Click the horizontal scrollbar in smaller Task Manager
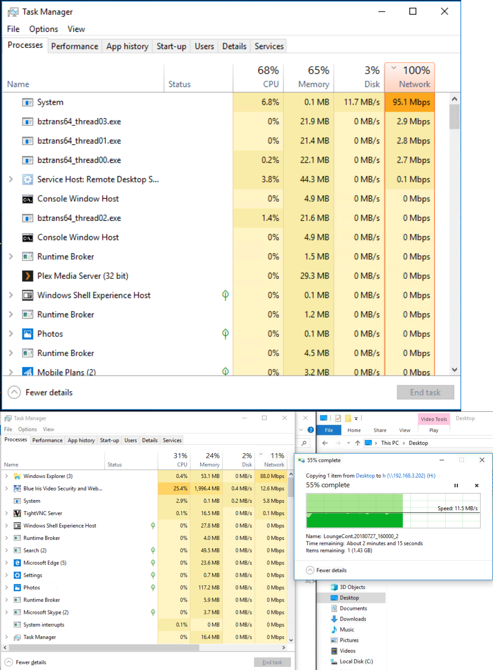Image resolution: width=493 pixels, height=670 pixels. point(104,648)
